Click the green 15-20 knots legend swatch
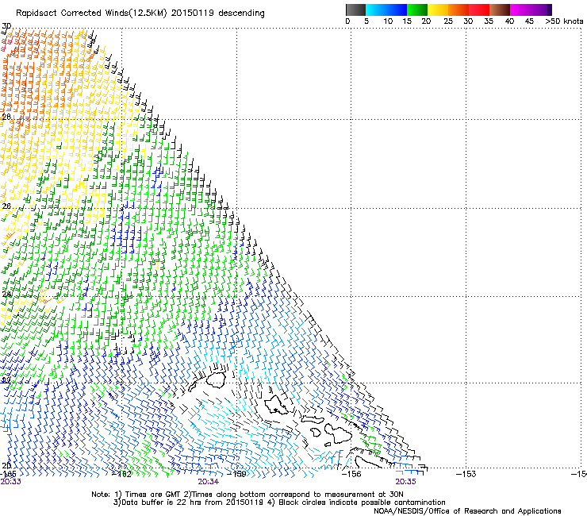This screenshot has height=516, width=587. coord(417,10)
